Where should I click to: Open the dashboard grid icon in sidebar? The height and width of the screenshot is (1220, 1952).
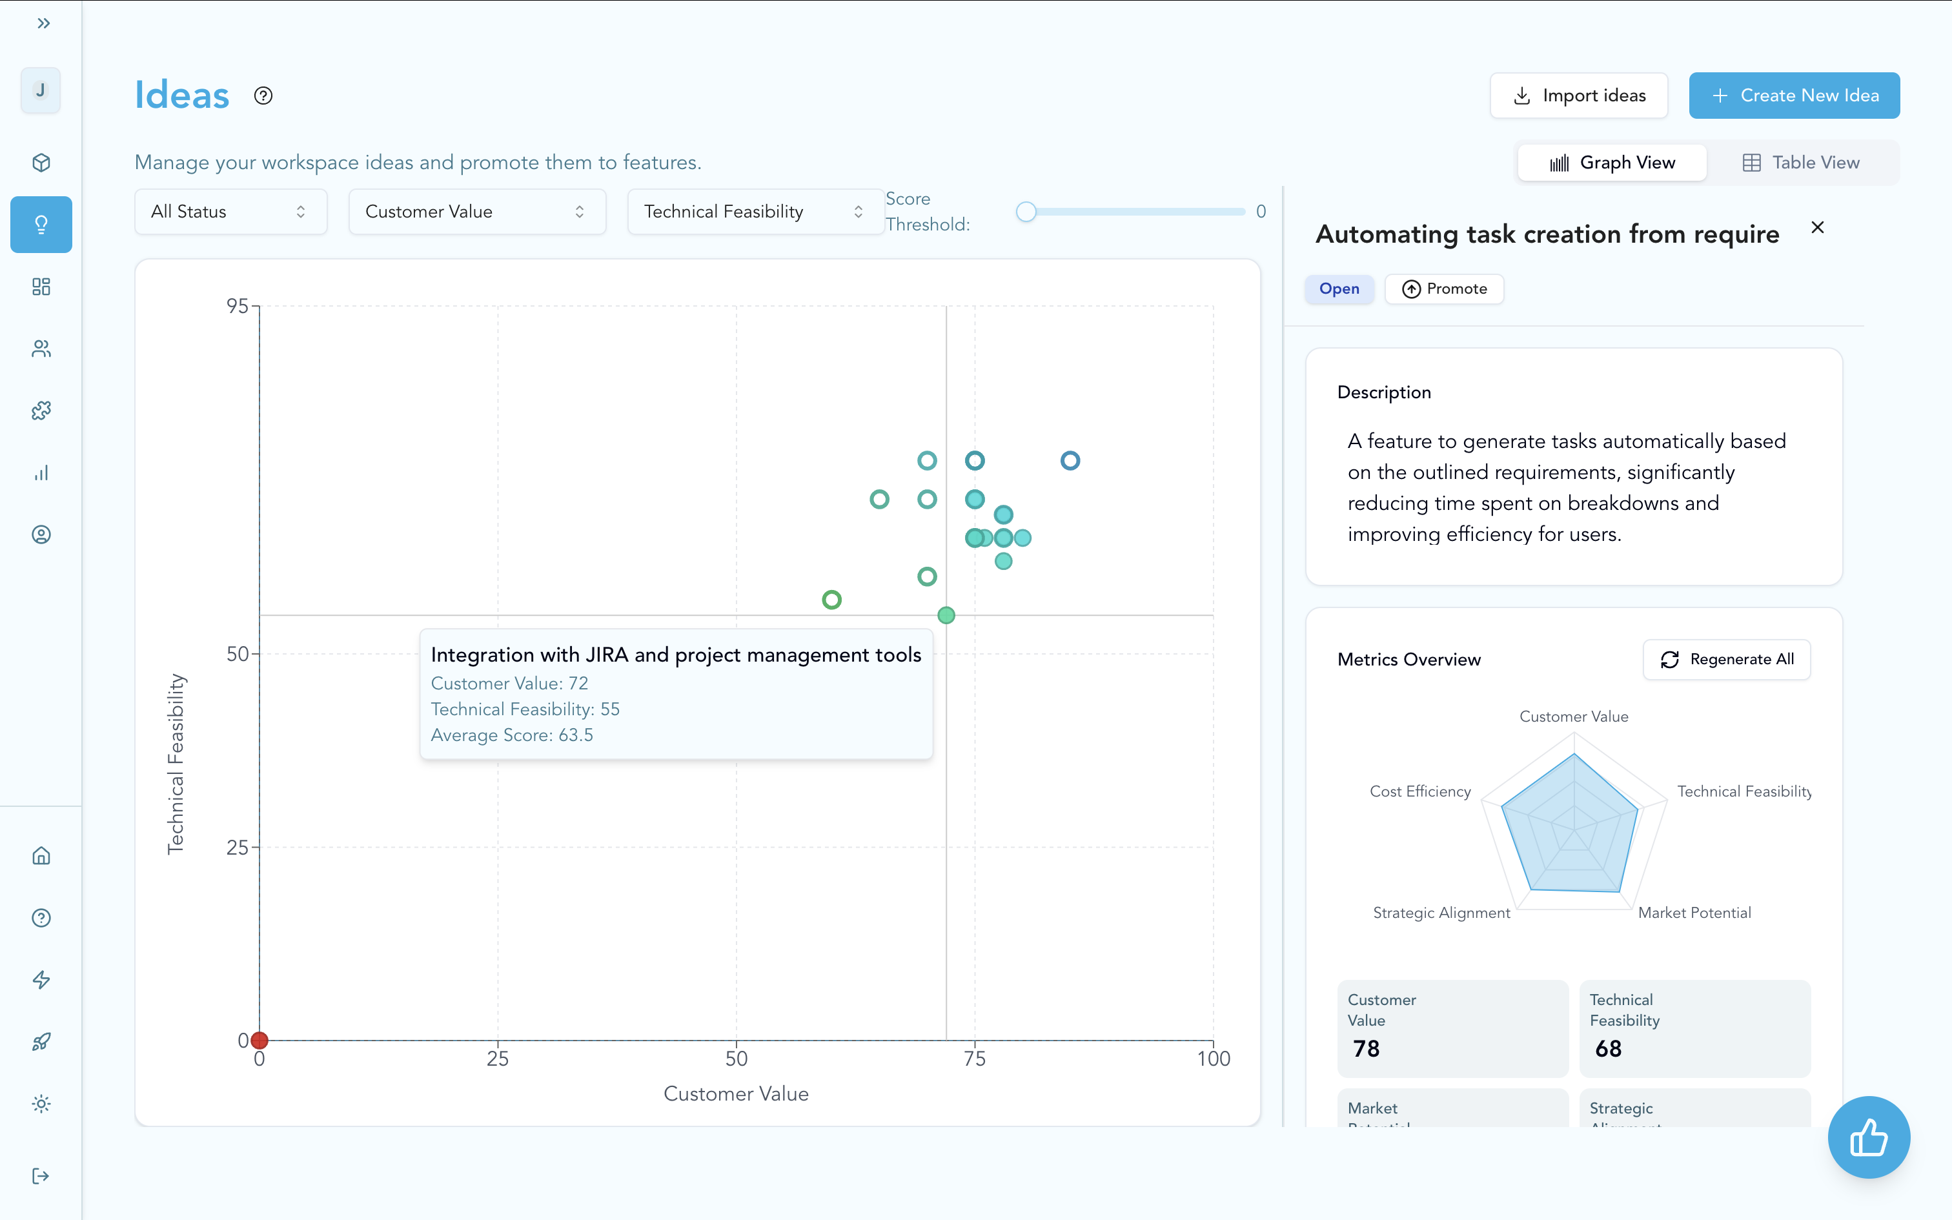click(41, 287)
